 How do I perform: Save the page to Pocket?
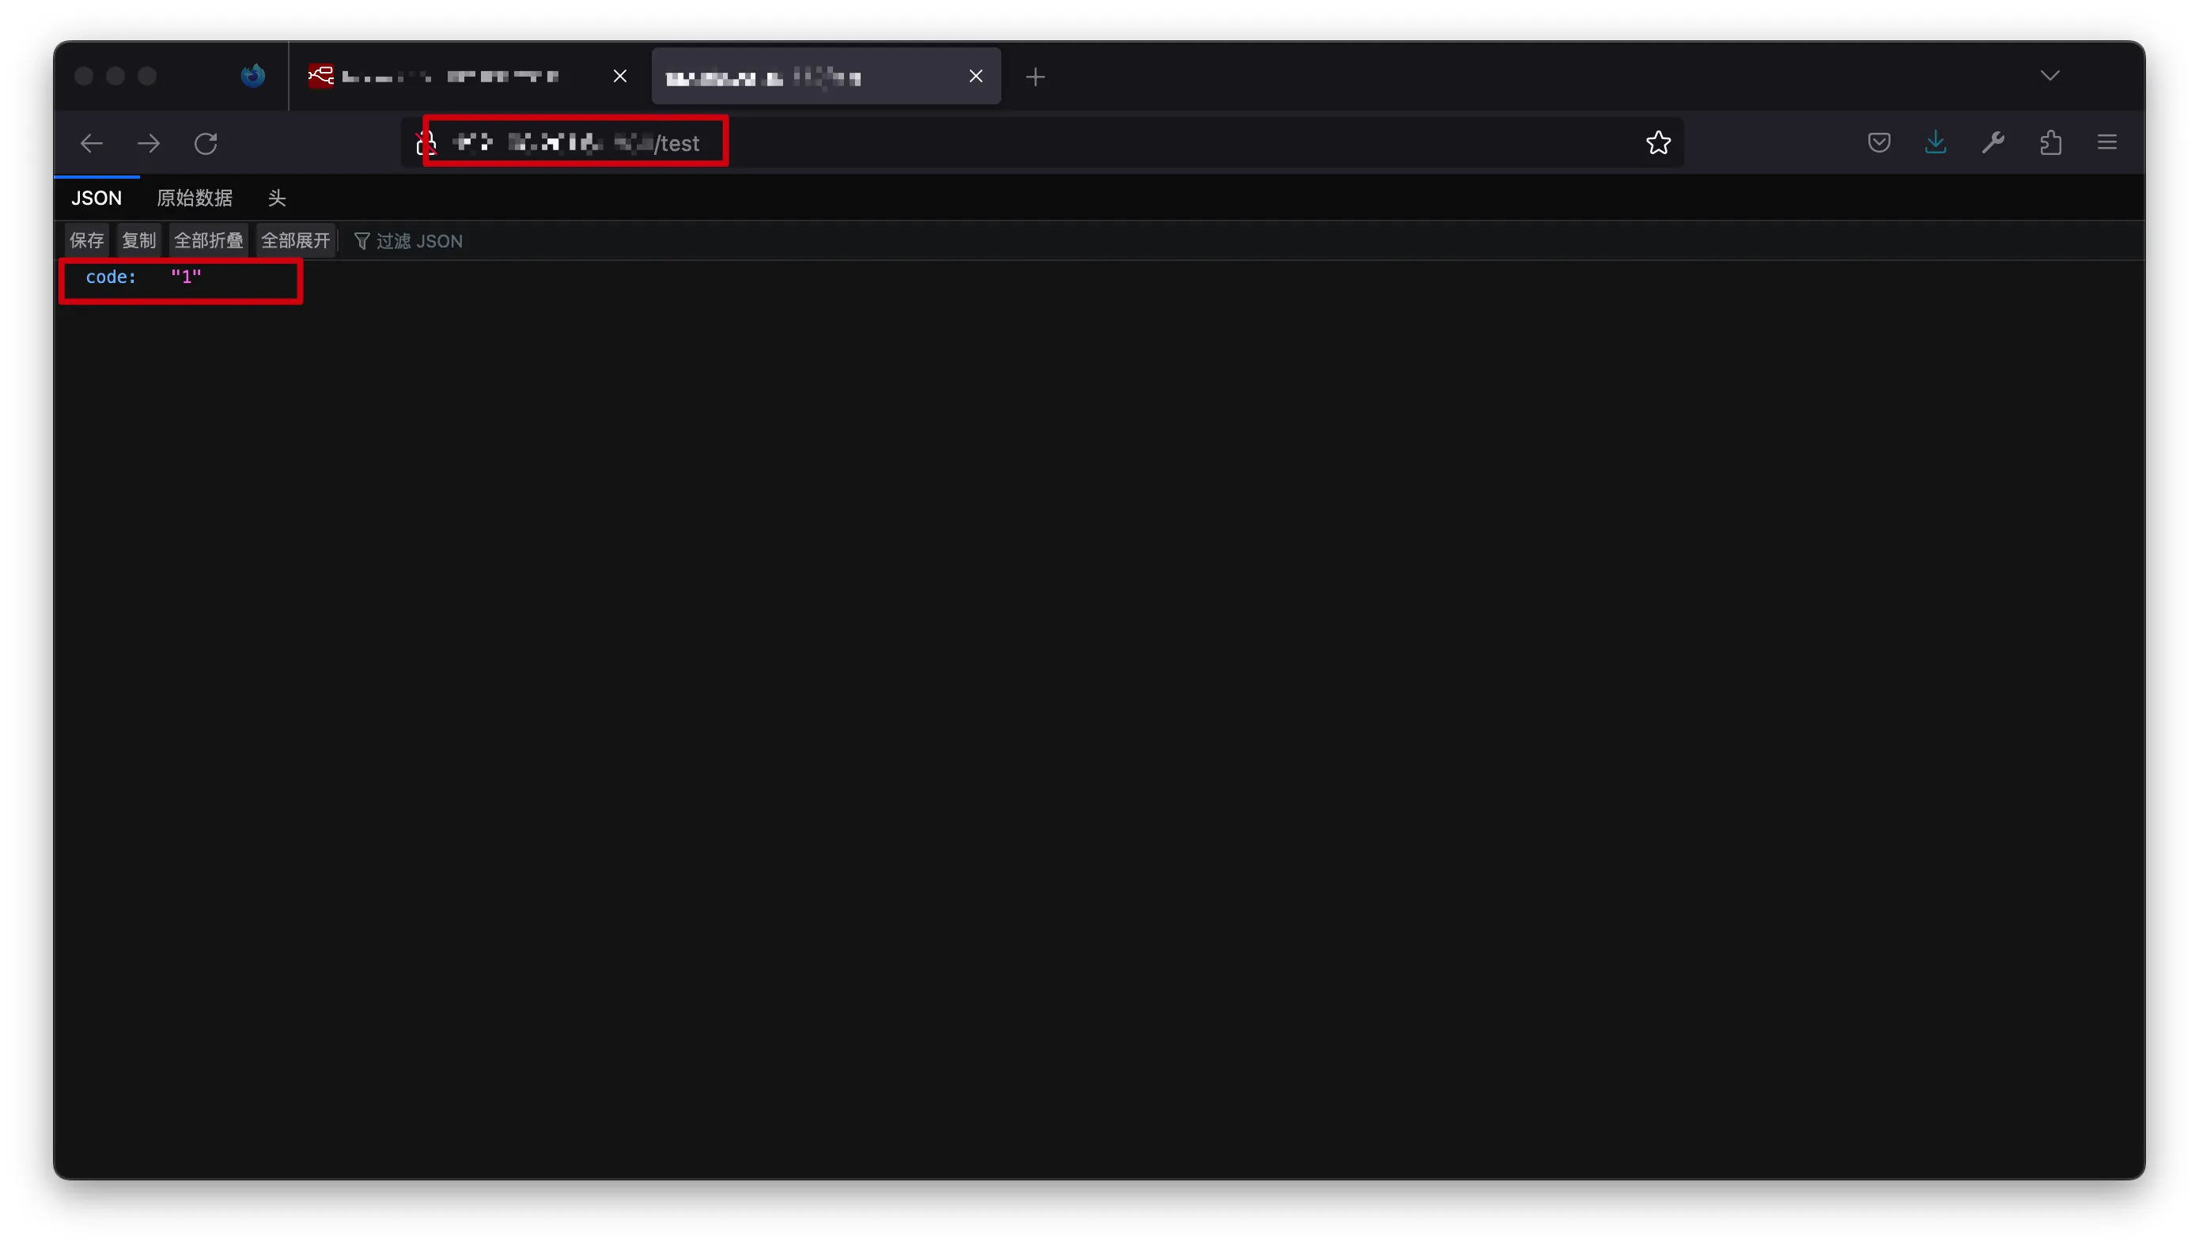coord(1878,143)
